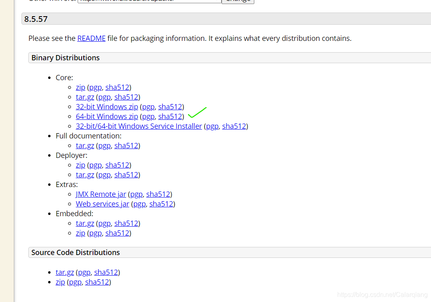This screenshot has width=431, height=302.
Task: Download the Core zip distribution
Action: [80, 87]
